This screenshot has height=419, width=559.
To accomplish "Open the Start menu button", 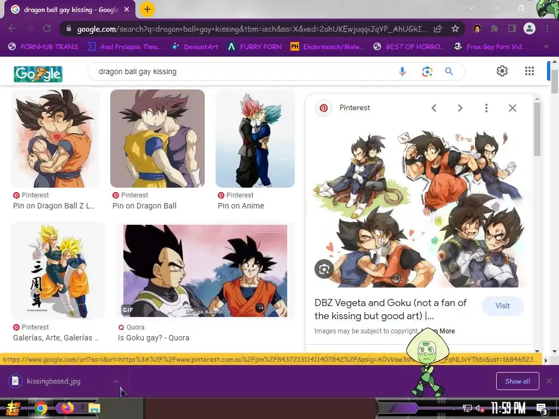I will [13, 408].
